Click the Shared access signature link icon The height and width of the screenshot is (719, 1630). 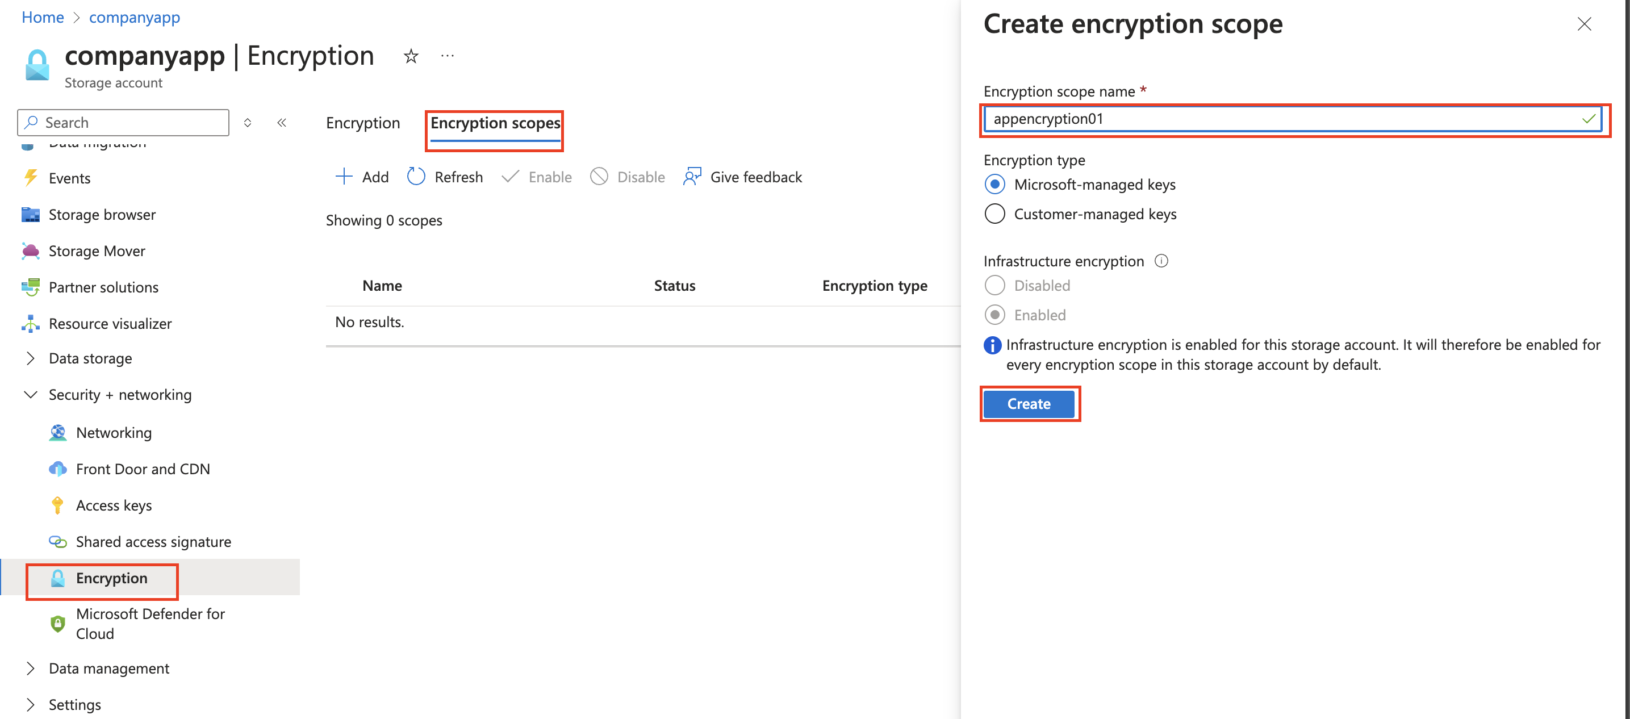(x=57, y=542)
